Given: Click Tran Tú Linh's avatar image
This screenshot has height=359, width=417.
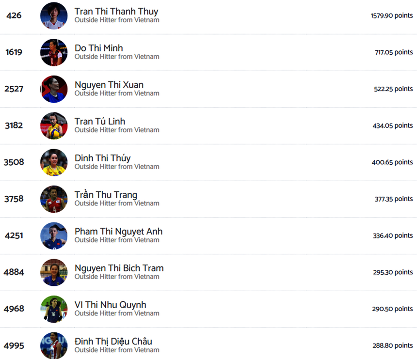Looking at the screenshot, I should coord(54,125).
